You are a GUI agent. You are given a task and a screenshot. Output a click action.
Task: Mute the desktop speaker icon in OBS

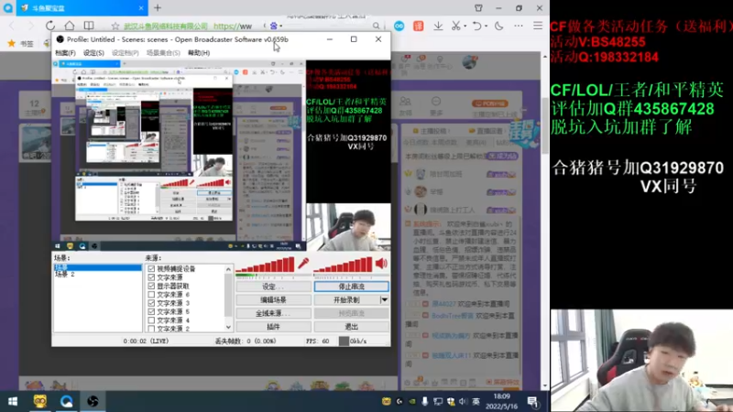381,264
